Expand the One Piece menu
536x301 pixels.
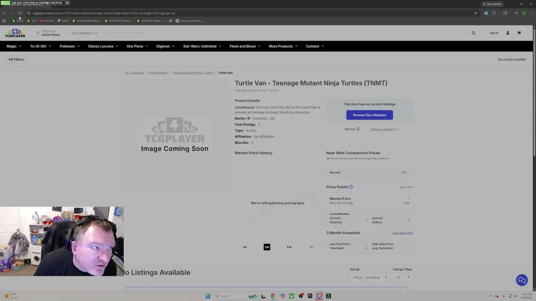pyautogui.click(x=137, y=46)
